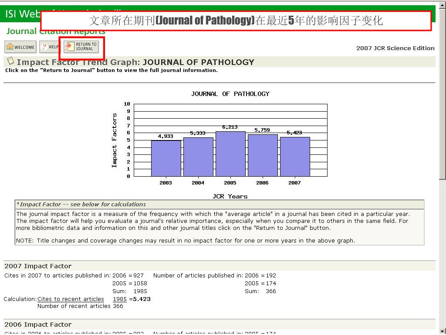Click the vertical scrollbar thumb
This screenshot has width=446, height=335.
[443, 94]
